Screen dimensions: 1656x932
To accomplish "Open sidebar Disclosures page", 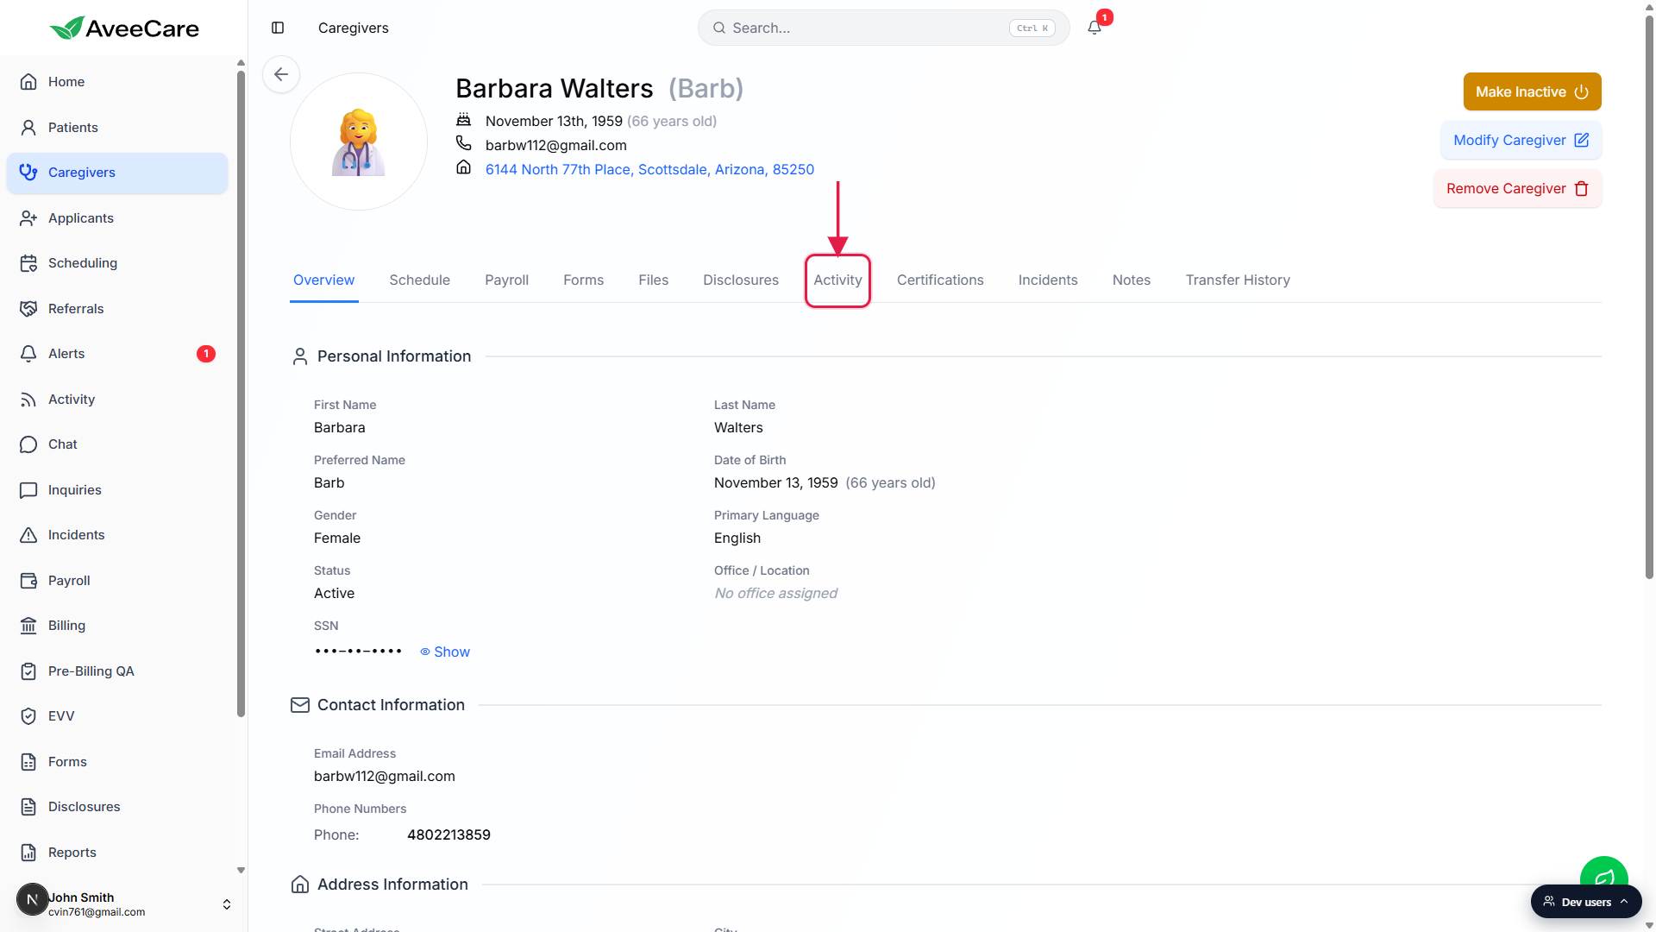I will [117, 807].
